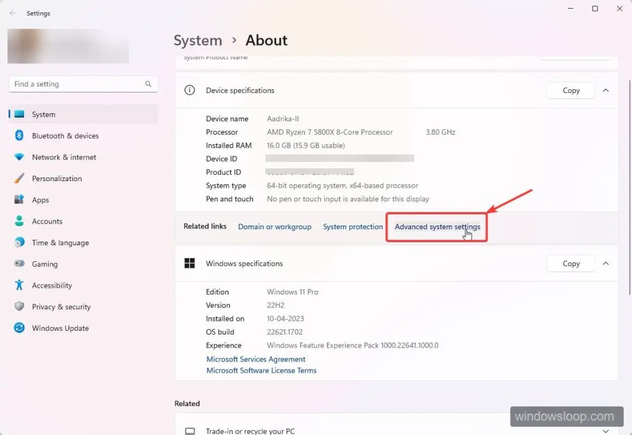Viewport: 632px width, 435px height.
Task: Click the vertical scrollbar on the right
Action: tap(629, 187)
